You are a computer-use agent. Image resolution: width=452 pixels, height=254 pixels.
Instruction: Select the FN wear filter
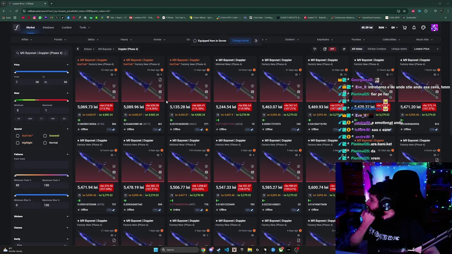[x=19, y=119]
